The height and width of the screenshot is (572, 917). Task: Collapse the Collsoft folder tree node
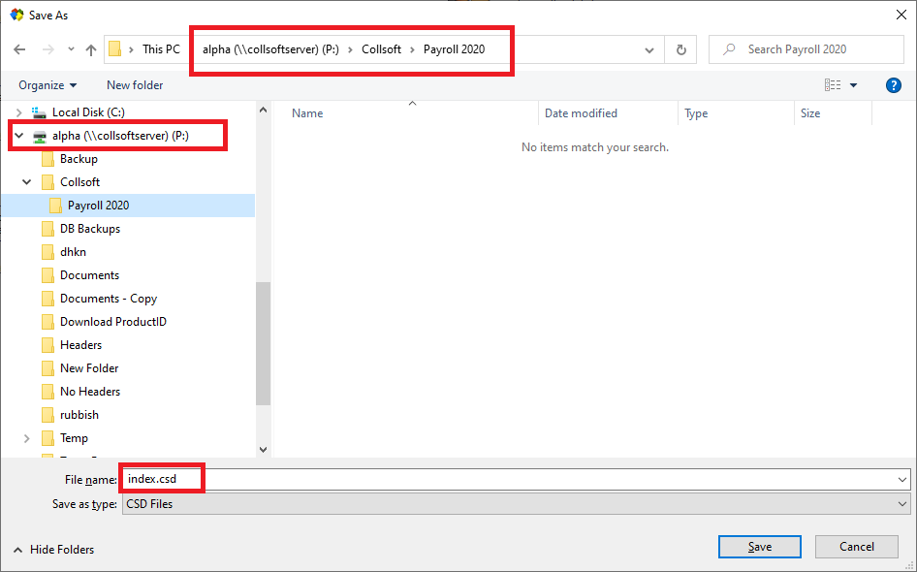point(27,182)
